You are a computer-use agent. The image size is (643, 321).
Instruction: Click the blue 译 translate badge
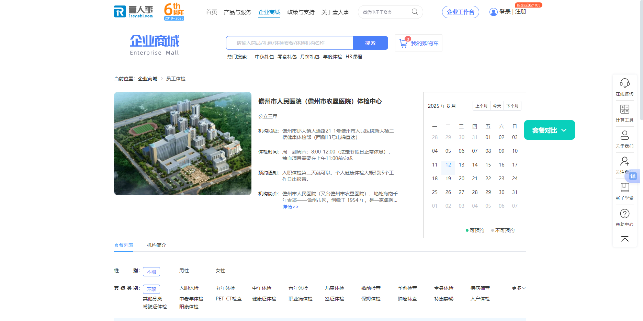[x=633, y=176]
